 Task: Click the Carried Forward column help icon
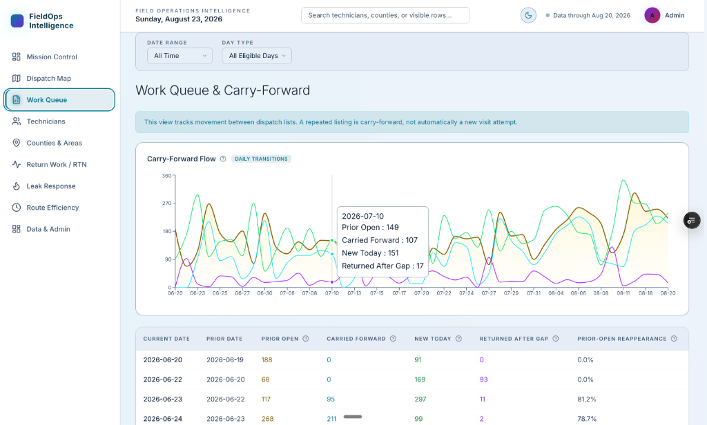coord(393,339)
